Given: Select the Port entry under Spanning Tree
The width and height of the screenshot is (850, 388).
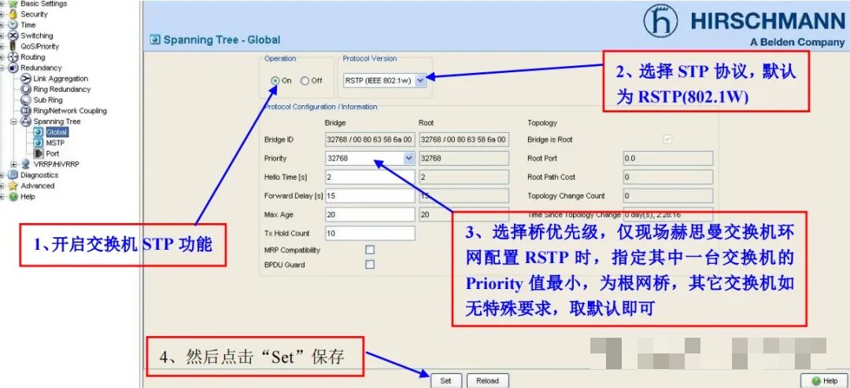Looking at the screenshot, I should point(53,154).
